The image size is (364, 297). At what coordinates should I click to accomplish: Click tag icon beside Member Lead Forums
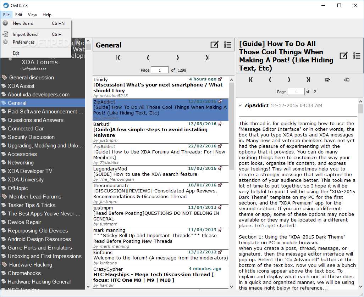click(4, 196)
